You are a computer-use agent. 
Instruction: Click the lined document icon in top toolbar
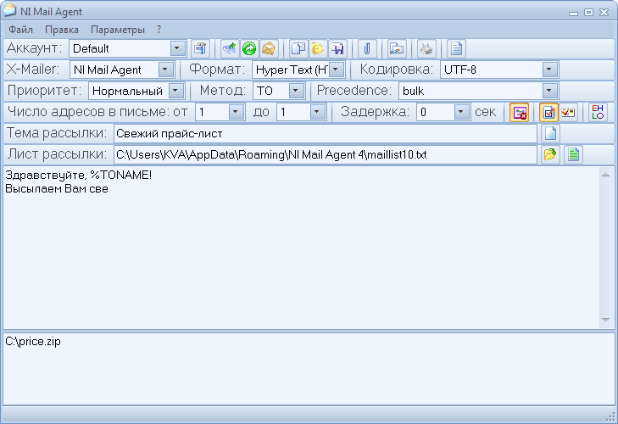coord(456,48)
